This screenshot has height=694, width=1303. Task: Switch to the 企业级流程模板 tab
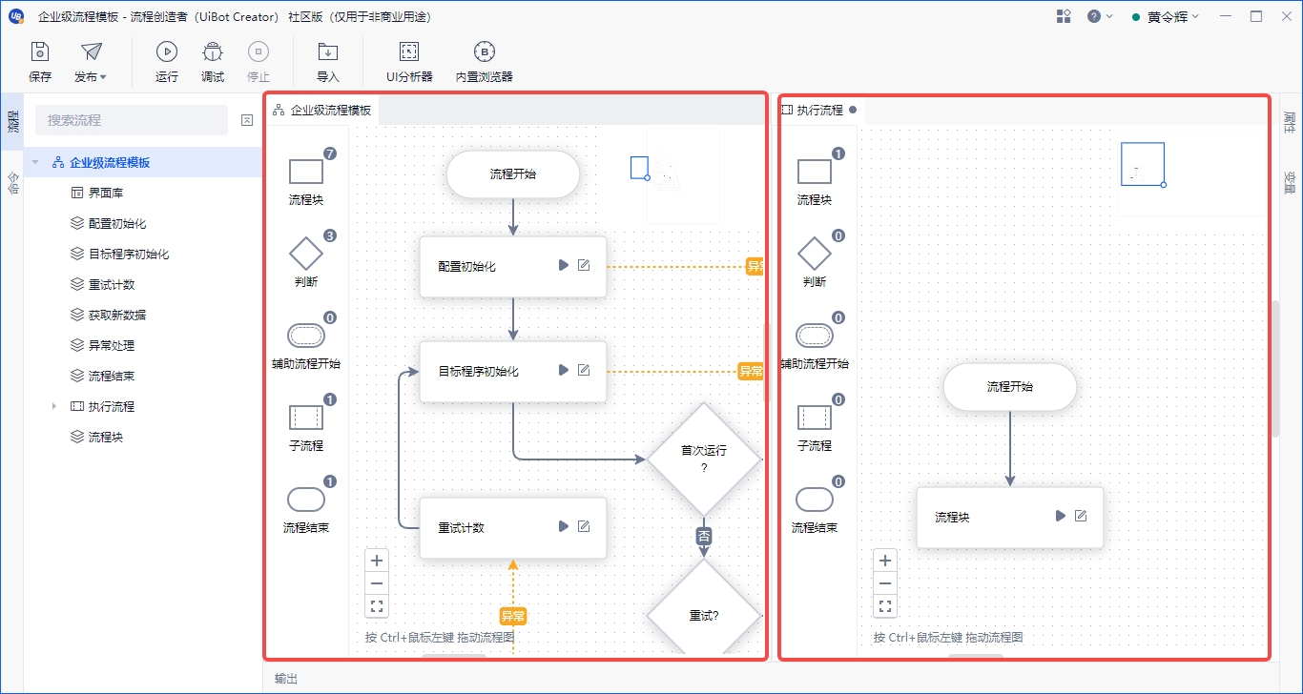pyautogui.click(x=322, y=111)
